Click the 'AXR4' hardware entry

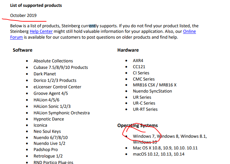138,61
